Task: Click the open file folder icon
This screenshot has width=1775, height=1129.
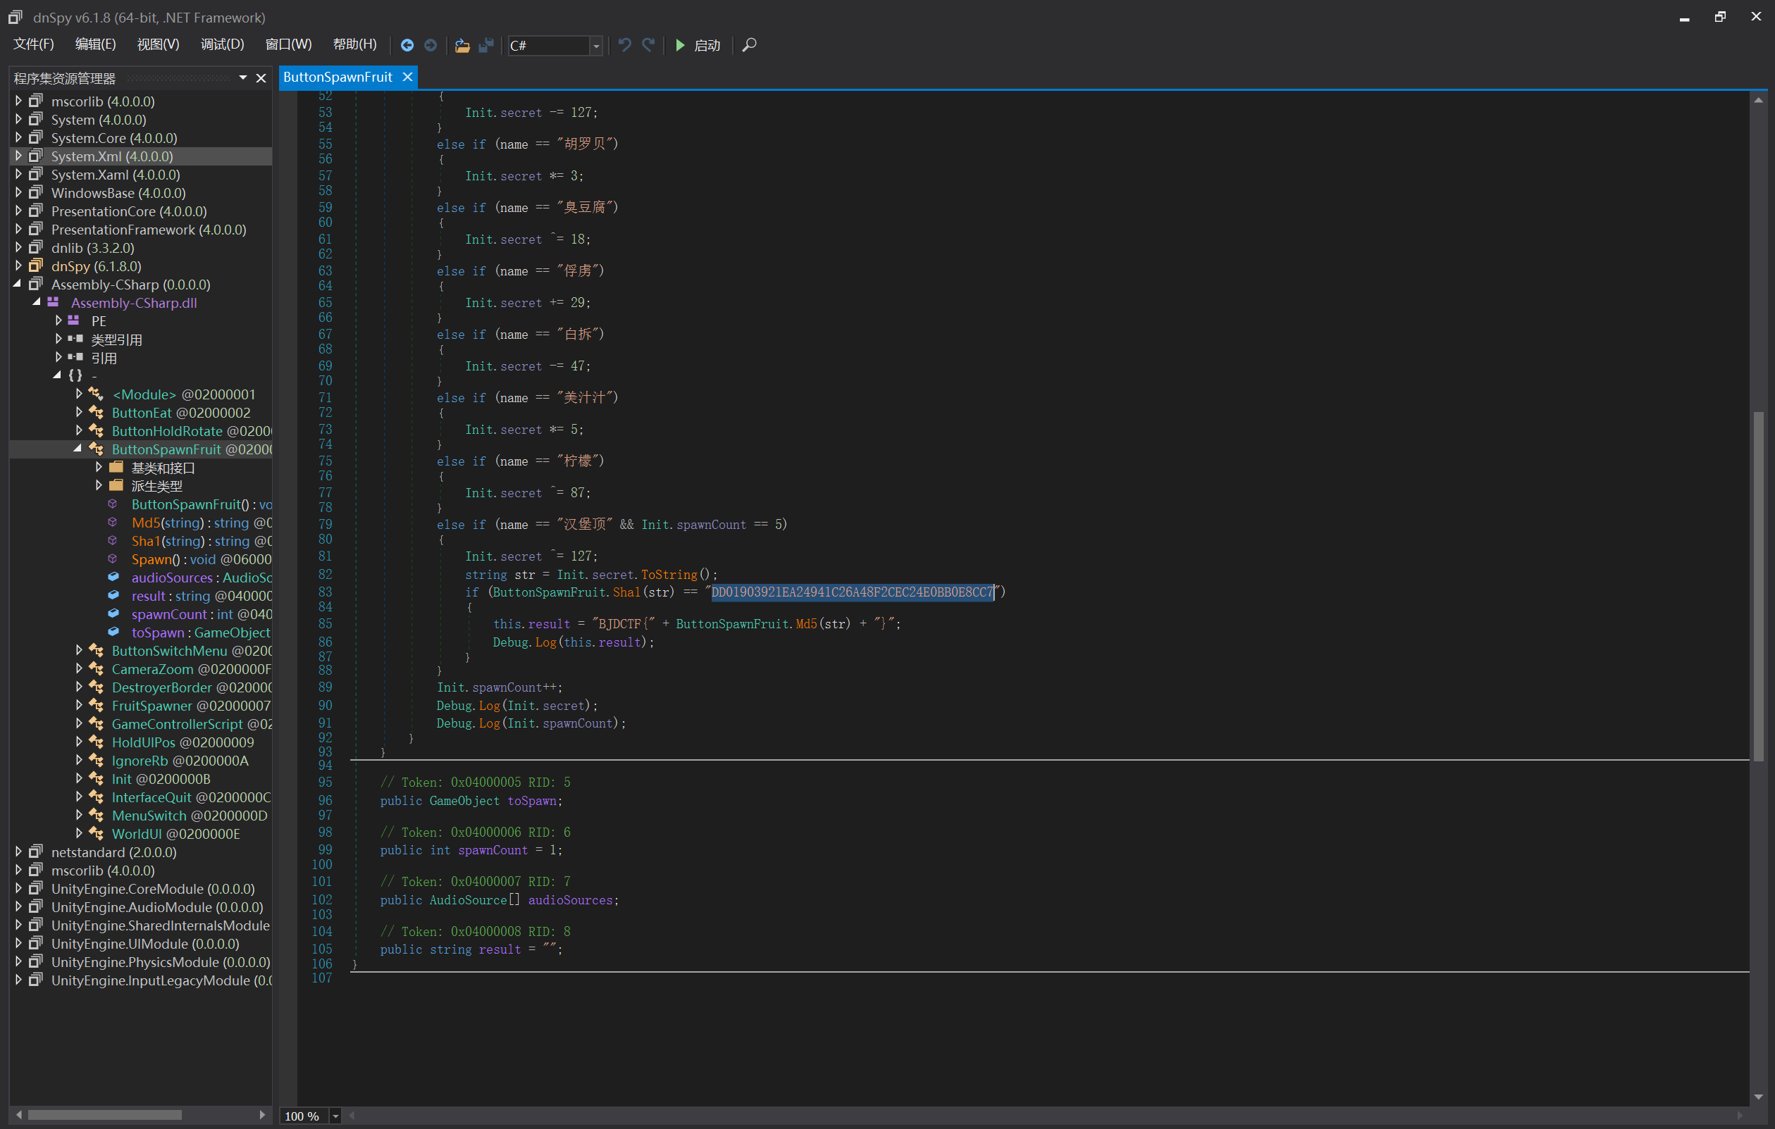Action: tap(462, 45)
